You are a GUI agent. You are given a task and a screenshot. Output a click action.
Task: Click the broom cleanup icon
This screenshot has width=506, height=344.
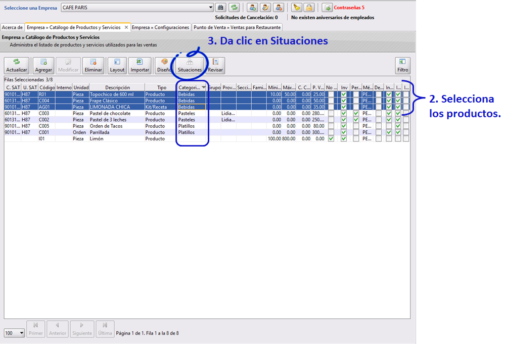[296, 8]
